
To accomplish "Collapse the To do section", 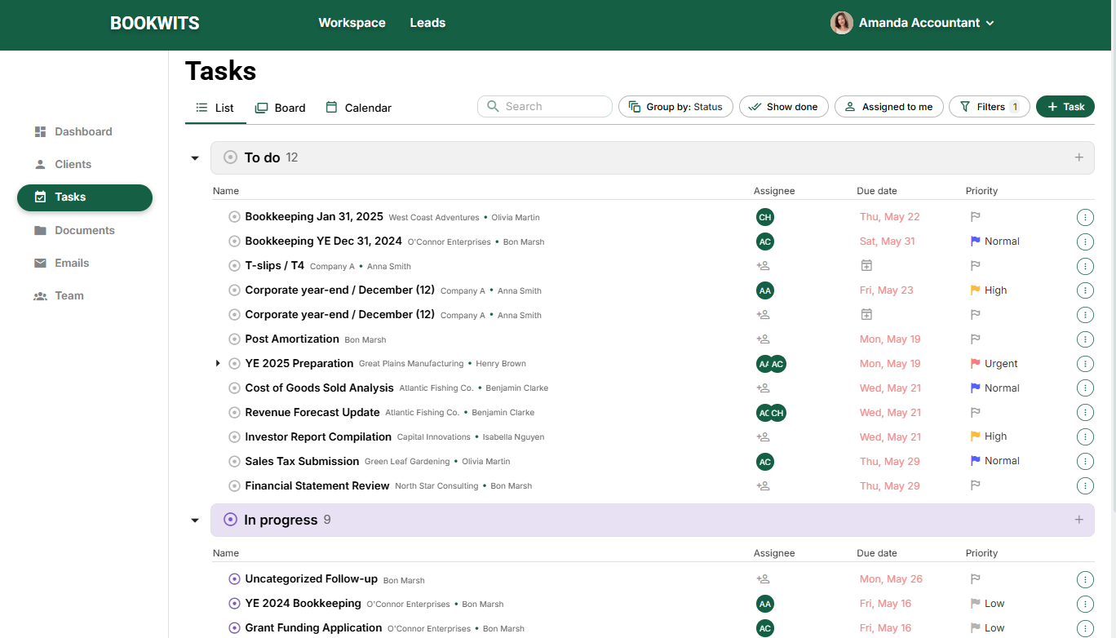I will (194, 157).
